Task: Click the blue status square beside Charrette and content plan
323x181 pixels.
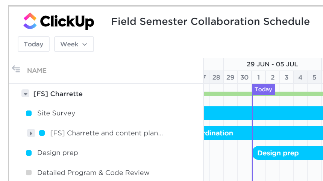Action: 42,133
